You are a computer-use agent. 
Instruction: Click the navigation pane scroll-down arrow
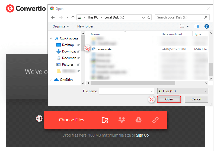(83, 83)
